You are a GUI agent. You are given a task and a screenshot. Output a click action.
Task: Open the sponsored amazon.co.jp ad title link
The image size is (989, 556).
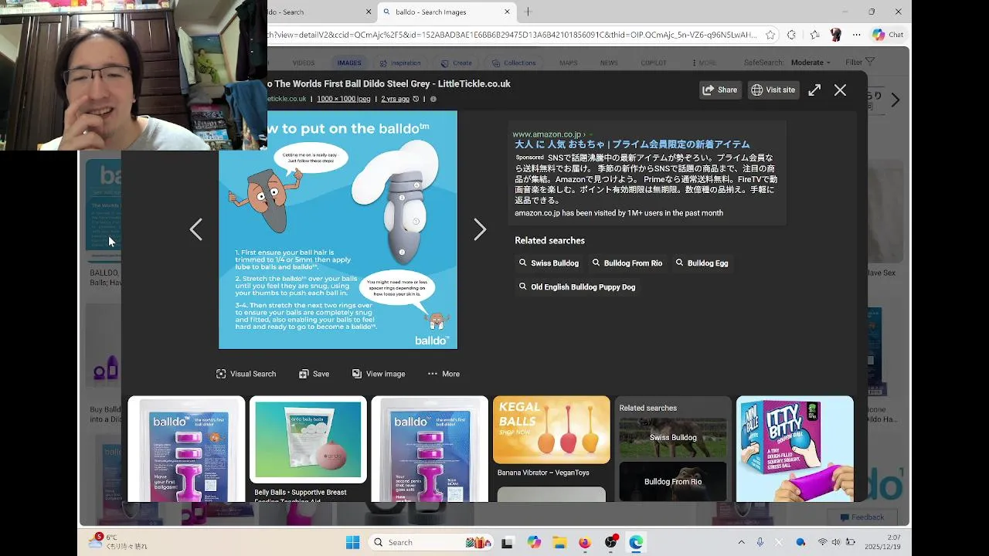(632, 144)
